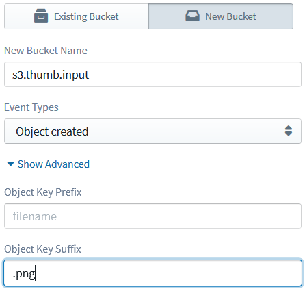Click the .png text in the suffix field

click(24, 274)
